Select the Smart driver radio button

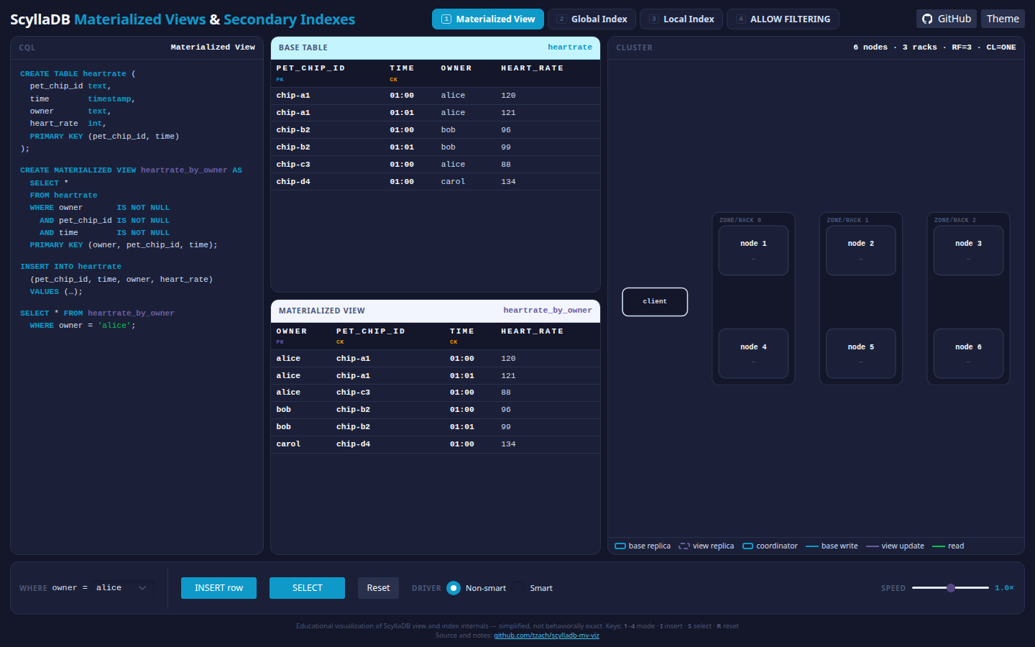click(518, 588)
